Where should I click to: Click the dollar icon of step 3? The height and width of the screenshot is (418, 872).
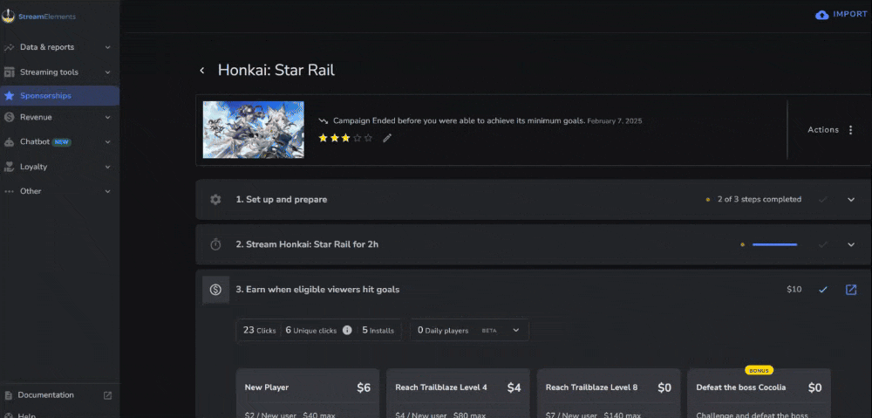pos(215,290)
